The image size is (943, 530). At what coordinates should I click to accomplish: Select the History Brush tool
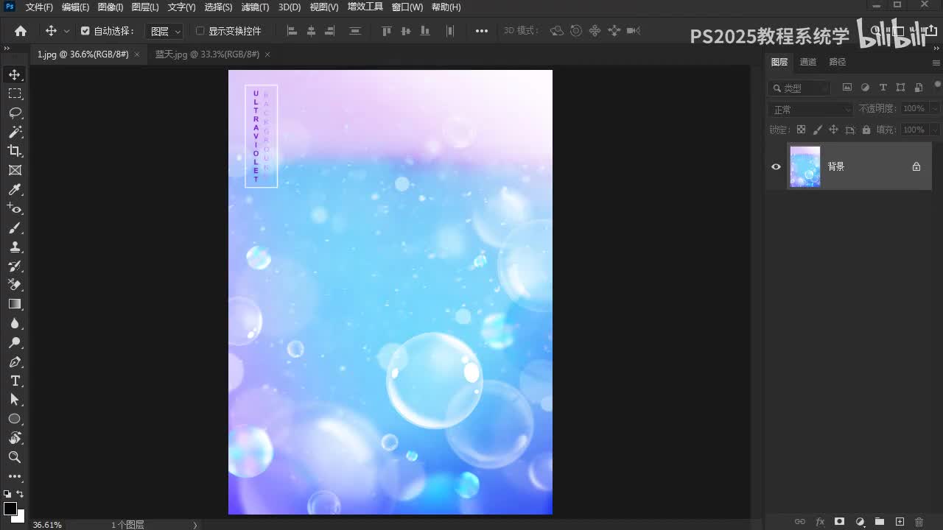pyautogui.click(x=15, y=266)
